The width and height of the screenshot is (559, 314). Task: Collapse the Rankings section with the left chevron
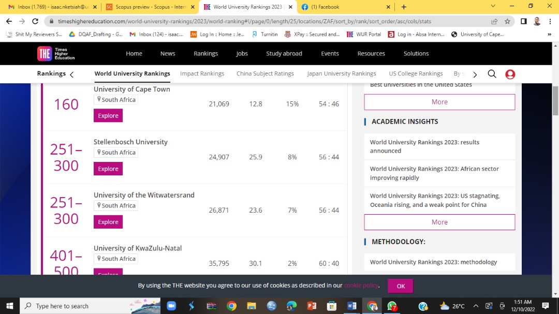pyautogui.click(x=71, y=74)
